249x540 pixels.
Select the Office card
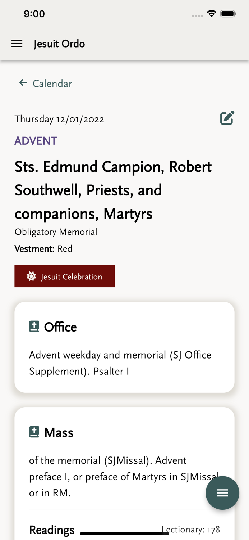124,347
